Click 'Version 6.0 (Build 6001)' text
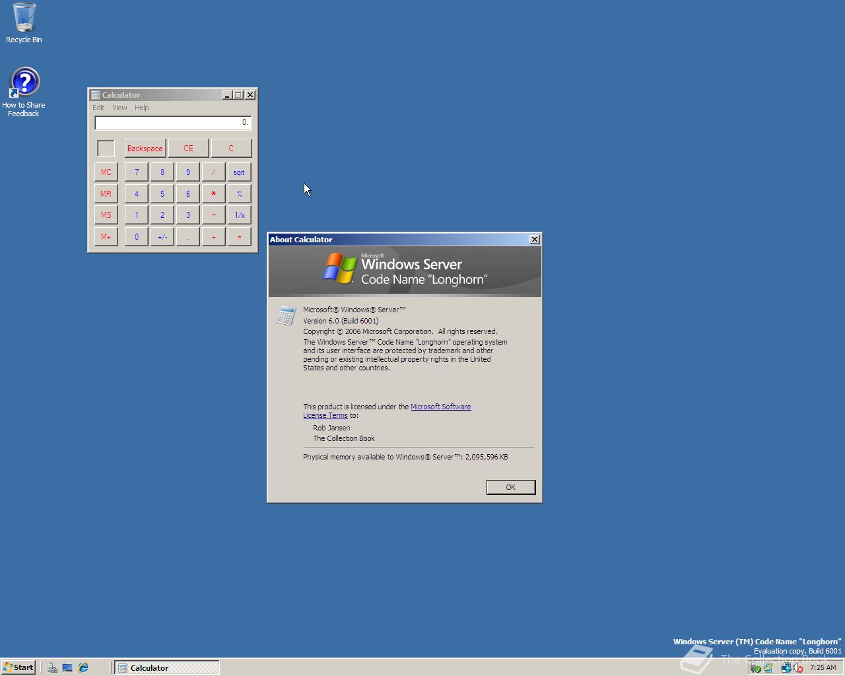This screenshot has width=845, height=676. coord(341,321)
